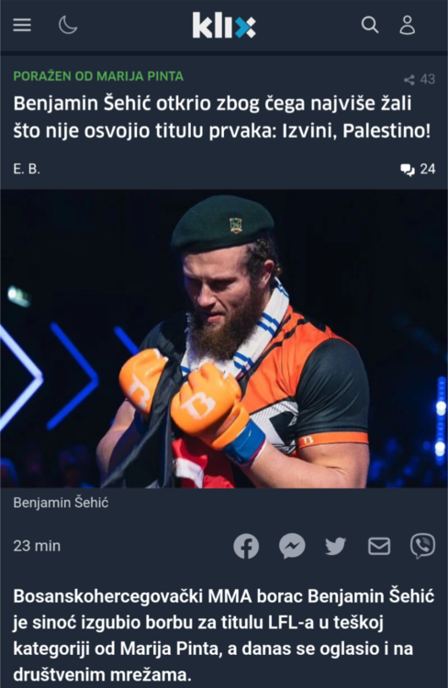Share article on Facebook
This screenshot has height=688, width=448.
246,547
